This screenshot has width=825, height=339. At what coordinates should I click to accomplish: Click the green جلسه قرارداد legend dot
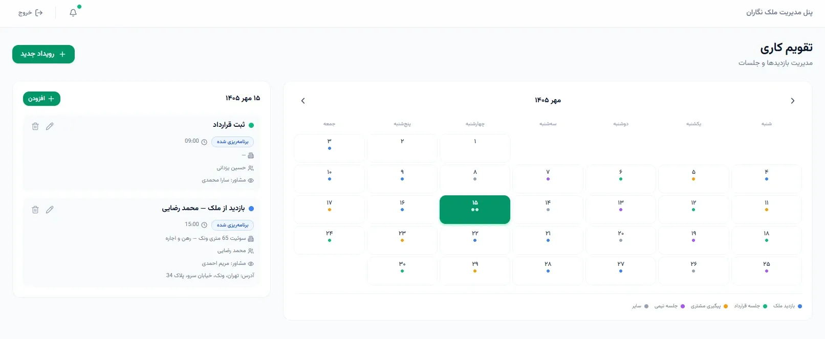point(765,306)
